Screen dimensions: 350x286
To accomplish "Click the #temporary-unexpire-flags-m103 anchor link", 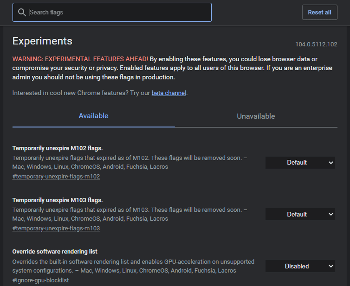I will click(x=56, y=228).
